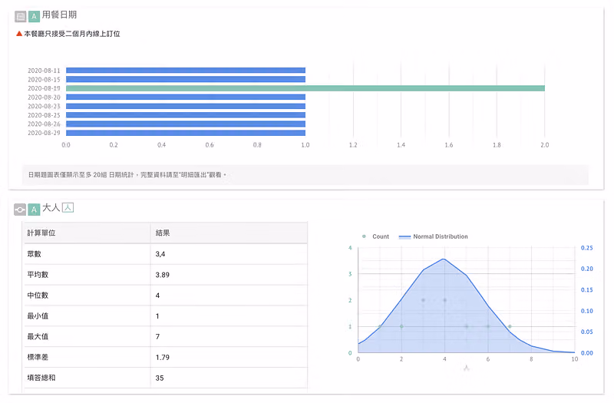Click the 眾數 row label
The image size is (614, 403).
(34, 254)
